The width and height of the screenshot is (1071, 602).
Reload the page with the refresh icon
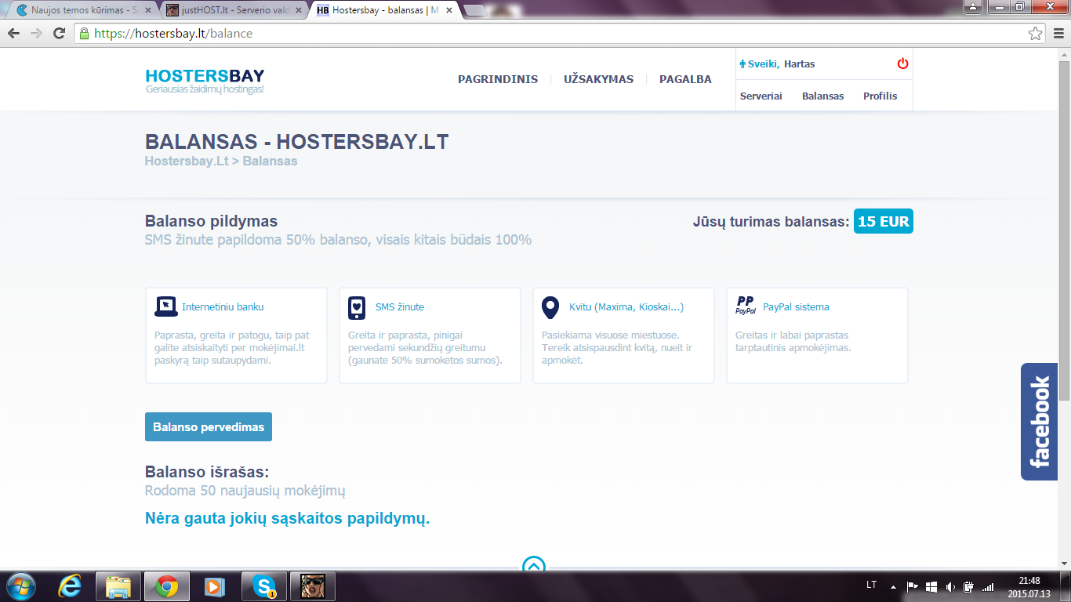[x=59, y=34]
